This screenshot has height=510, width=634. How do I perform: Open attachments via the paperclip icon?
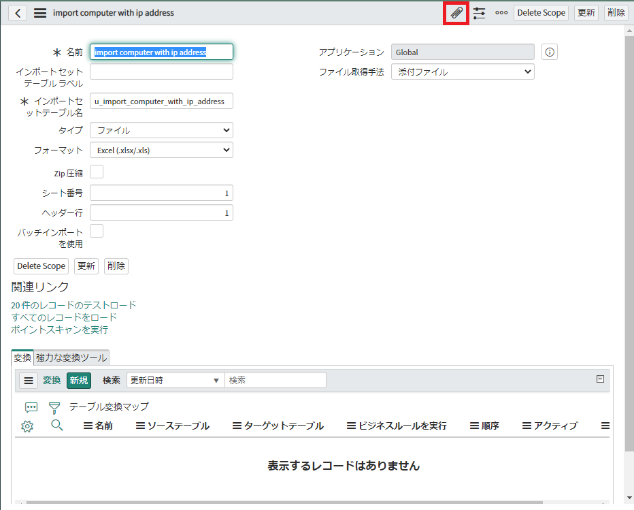point(456,13)
